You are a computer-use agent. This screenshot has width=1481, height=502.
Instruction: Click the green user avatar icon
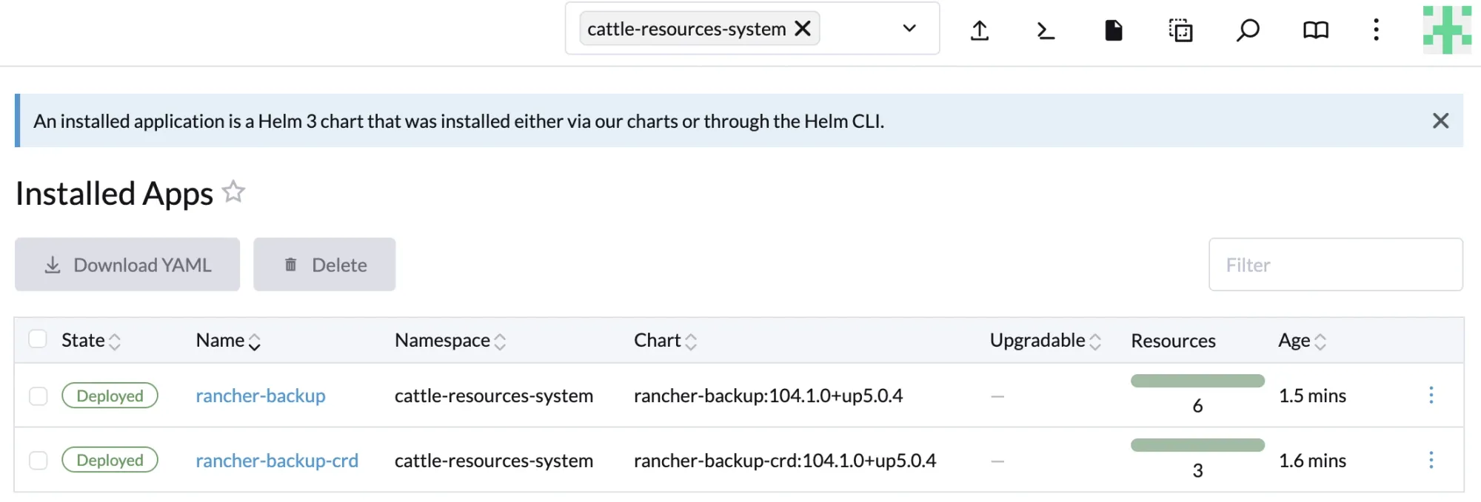[1446, 30]
